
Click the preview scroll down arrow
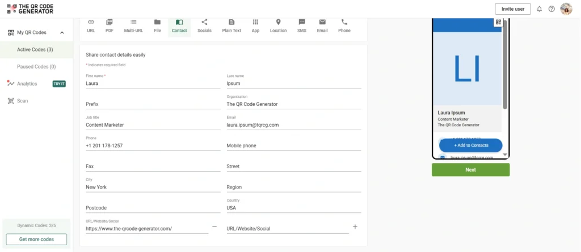(504, 154)
